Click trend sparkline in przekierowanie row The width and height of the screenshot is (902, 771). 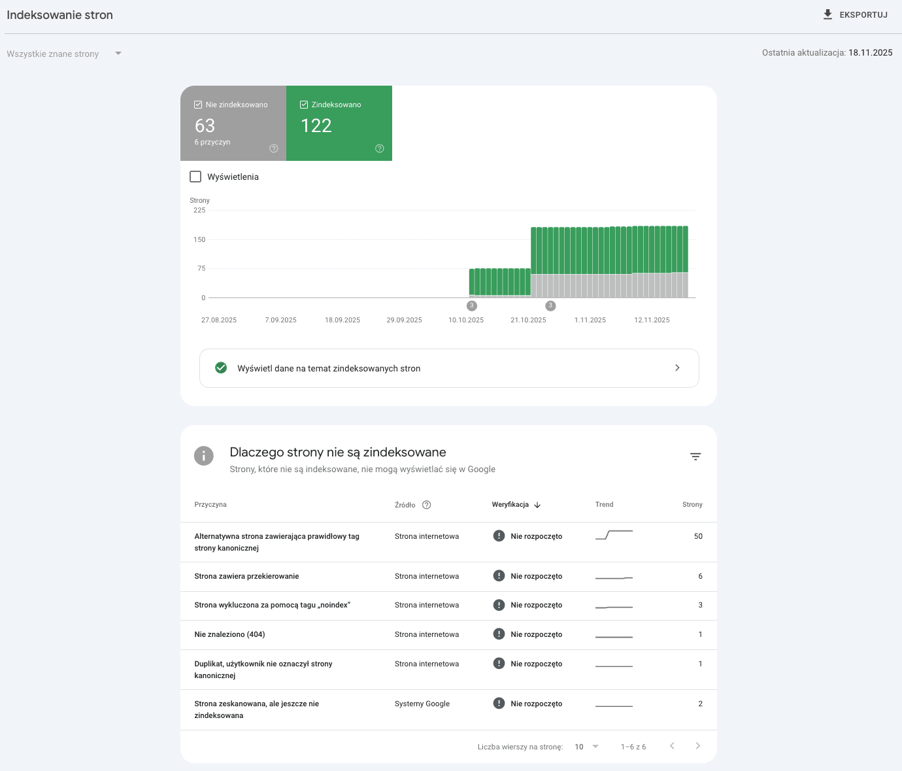pyautogui.click(x=614, y=578)
